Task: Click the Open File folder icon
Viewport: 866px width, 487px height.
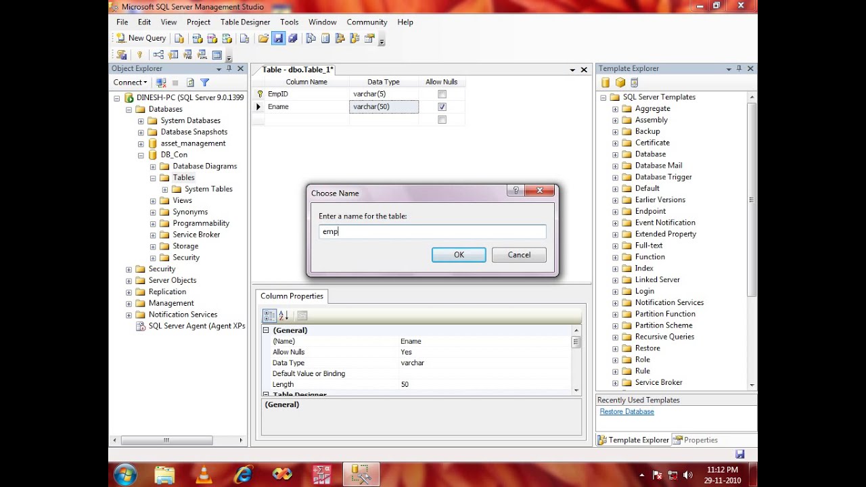Action: (263, 39)
